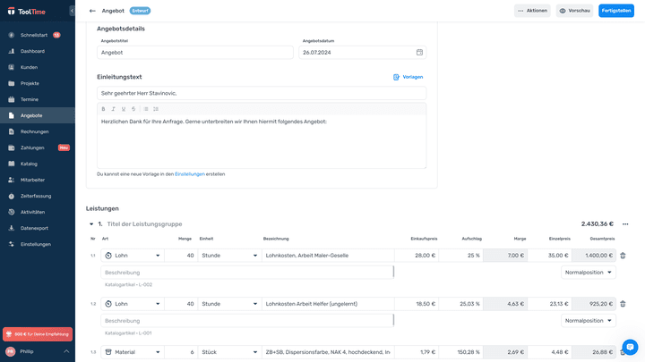This screenshot has height=362, width=645.
Task: Click the italic formatting icon
Action: coord(113,109)
